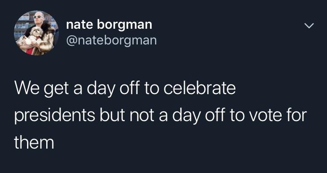Click the word "celebrate" in the tweet

pyautogui.click(x=200, y=88)
